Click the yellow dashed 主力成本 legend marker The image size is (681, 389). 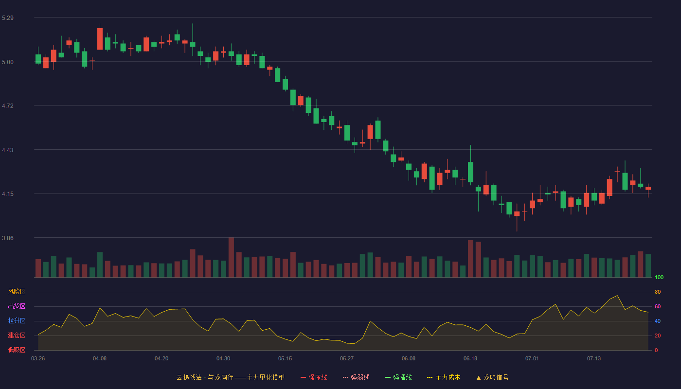(x=430, y=377)
